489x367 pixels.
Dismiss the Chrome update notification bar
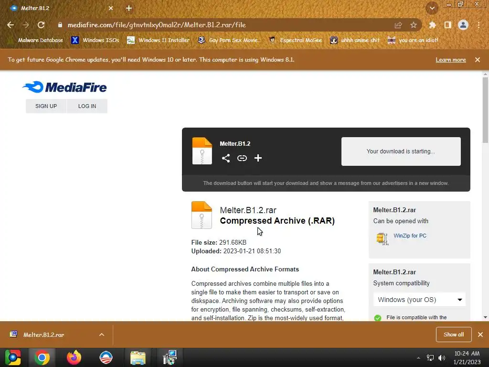[478, 60]
